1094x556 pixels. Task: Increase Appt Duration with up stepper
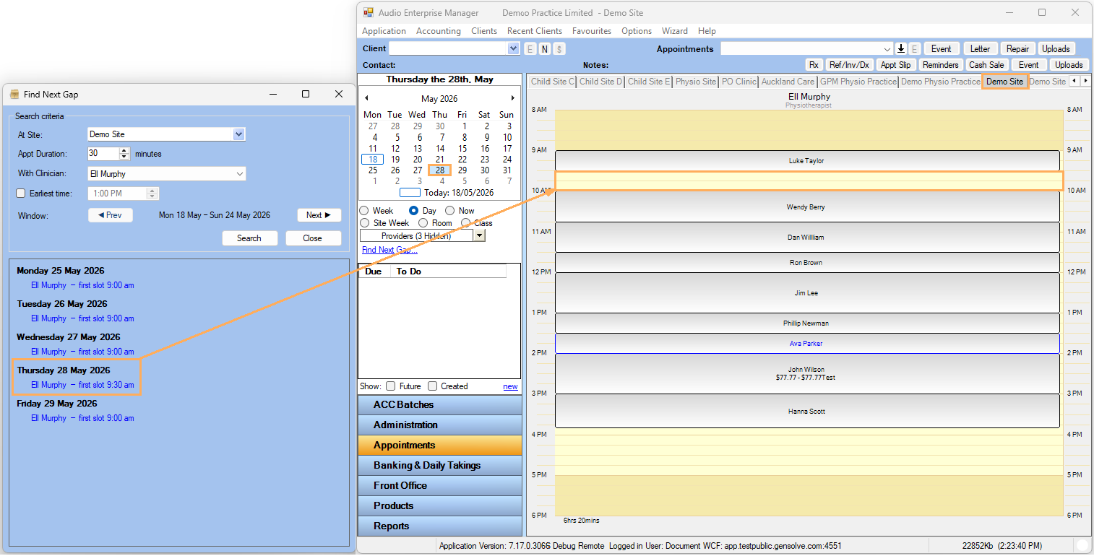click(x=124, y=151)
